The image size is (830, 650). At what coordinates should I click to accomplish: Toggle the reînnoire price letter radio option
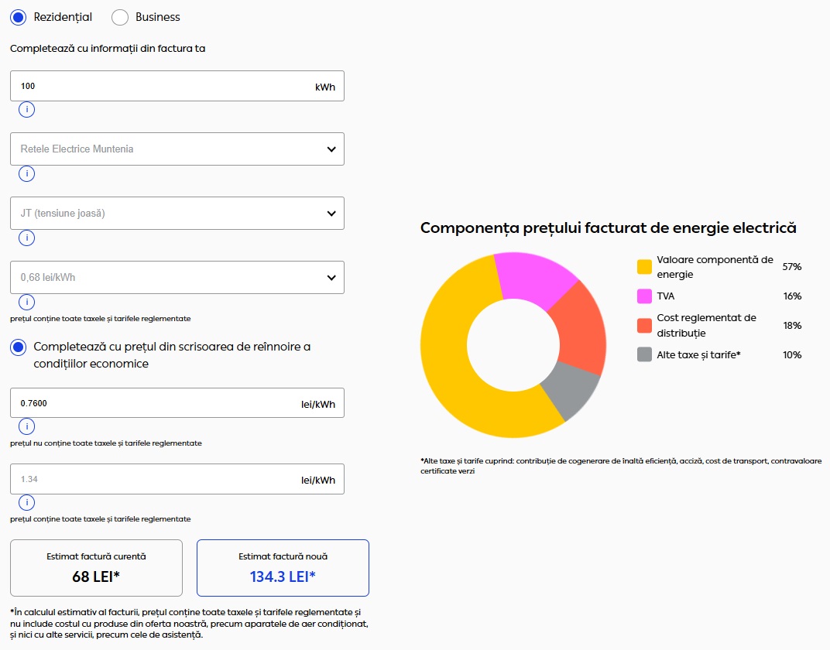[x=19, y=347]
